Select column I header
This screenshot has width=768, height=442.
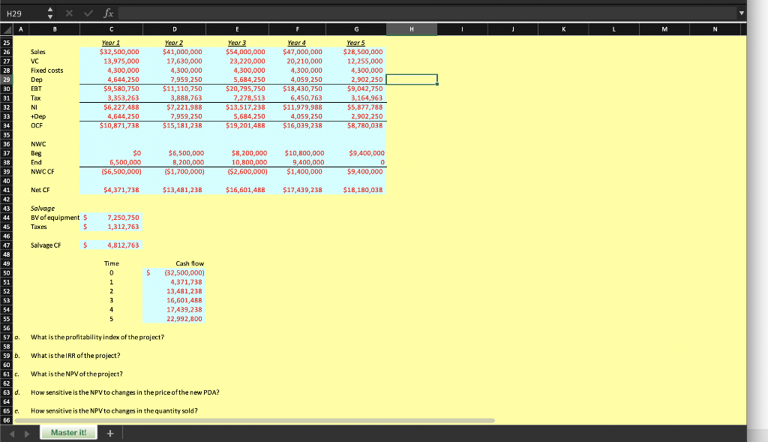pyautogui.click(x=462, y=29)
